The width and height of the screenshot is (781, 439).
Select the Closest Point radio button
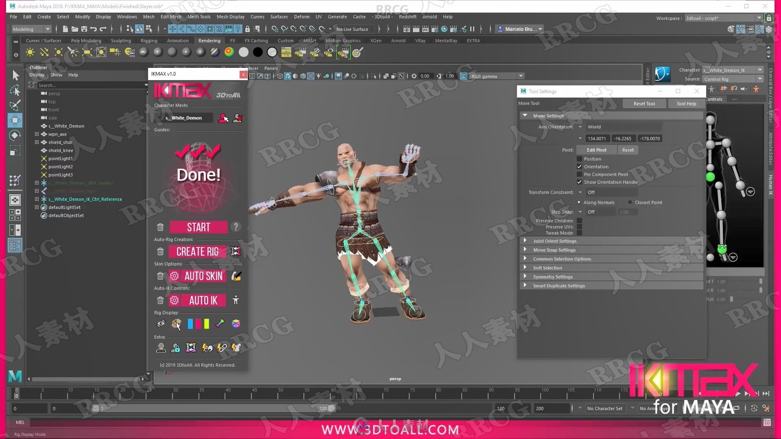click(x=630, y=202)
